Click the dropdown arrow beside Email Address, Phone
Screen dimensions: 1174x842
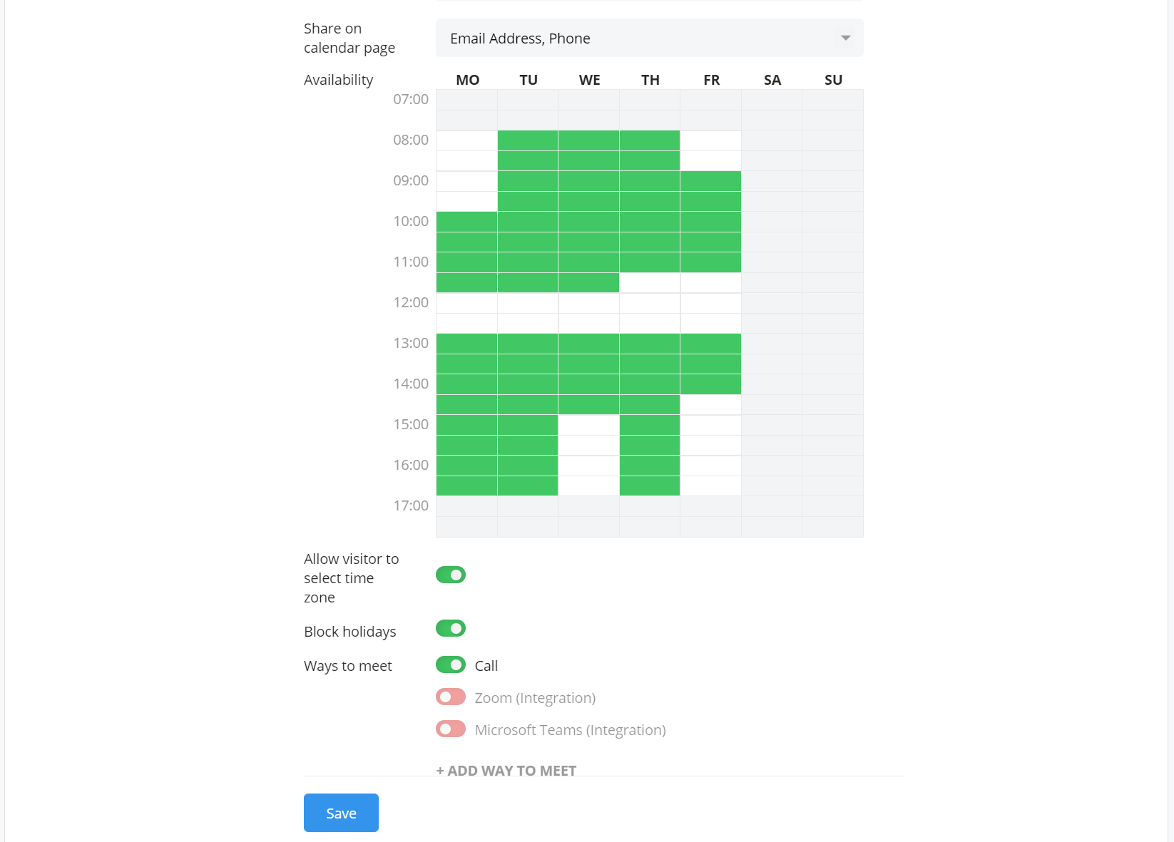pyautogui.click(x=845, y=38)
